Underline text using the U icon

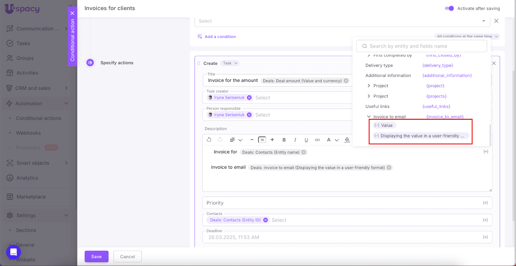click(x=306, y=140)
